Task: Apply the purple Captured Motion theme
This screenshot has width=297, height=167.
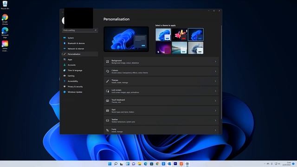Action: click(163, 48)
